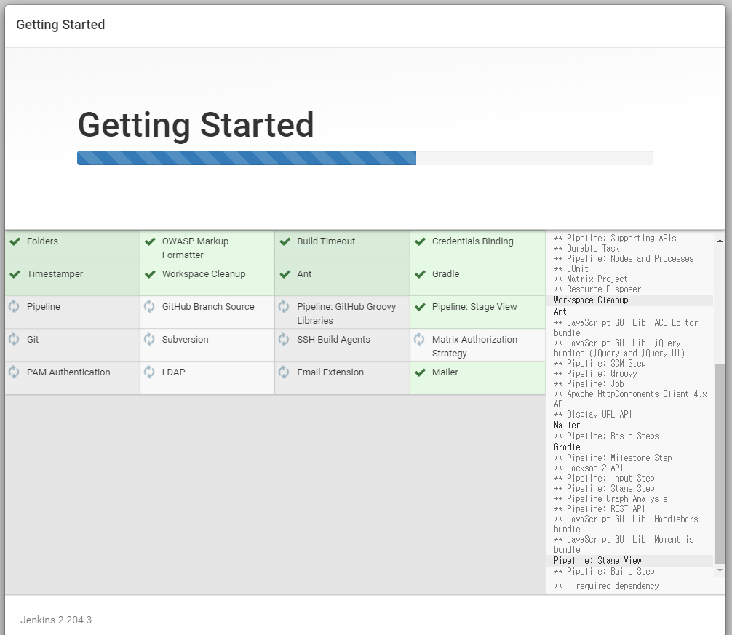Click the spinner icon for Pipeline: GitHub Groovy Libraries
Screen dimensions: 732x635
pyautogui.click(x=284, y=306)
